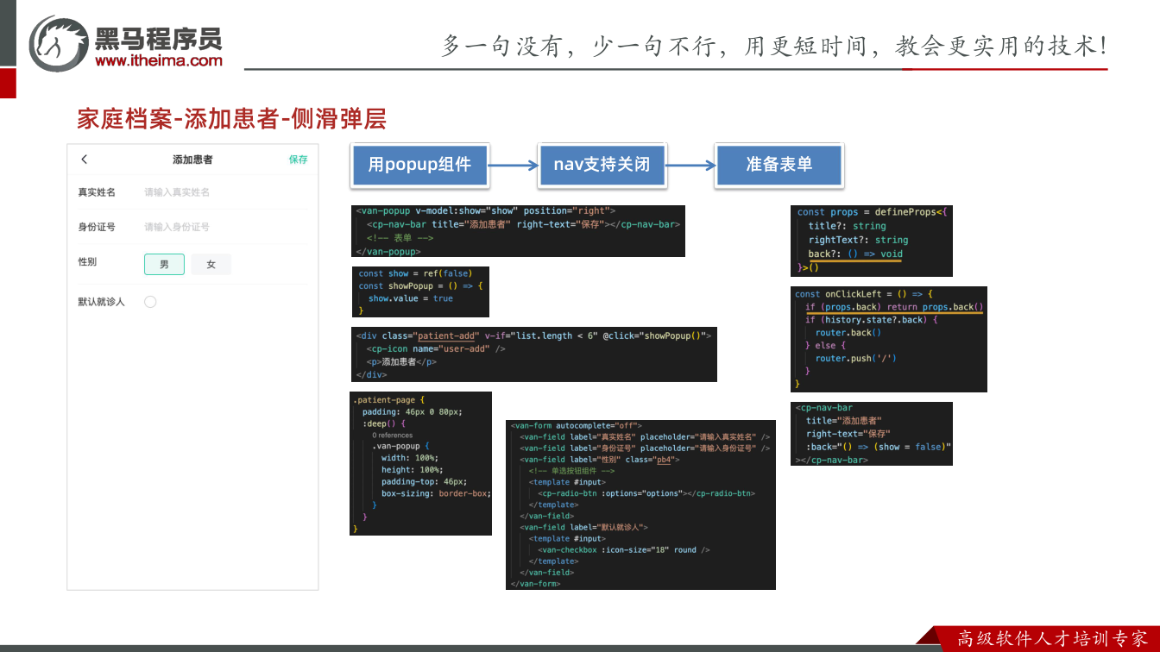Click the "const show = ref(false)" line
The height and width of the screenshot is (652, 1160).
click(x=415, y=273)
